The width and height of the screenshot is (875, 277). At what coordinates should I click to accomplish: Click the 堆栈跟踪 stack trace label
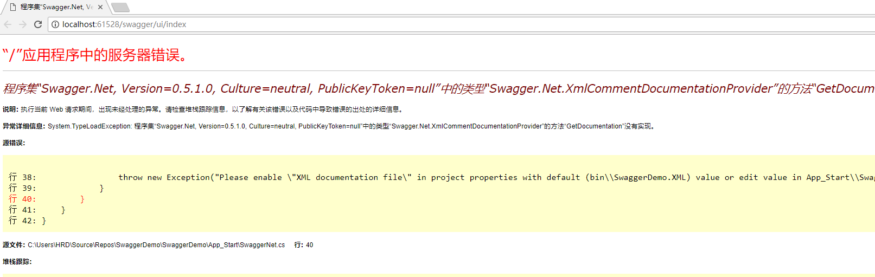pos(17,262)
